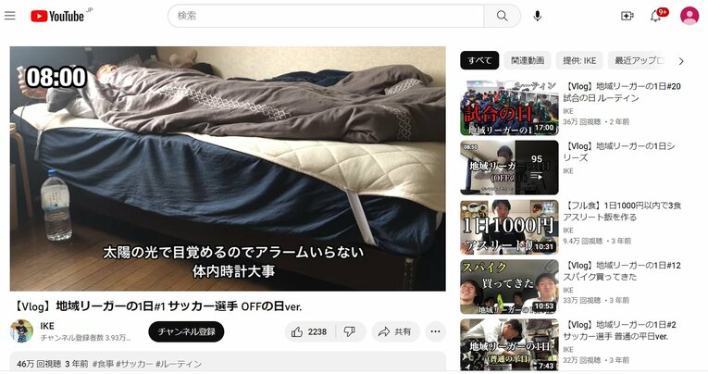Open 試合の日 thumbnail video
Screen dimensions: 708x374
coord(509,108)
